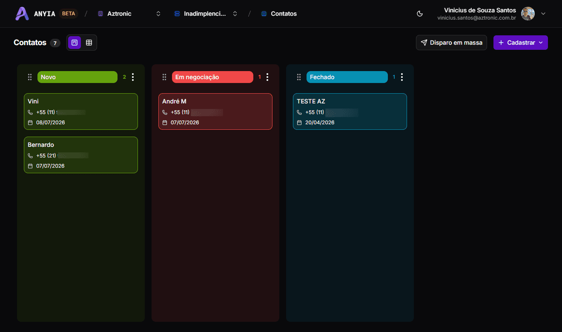Open the André M contact card
The width and height of the screenshot is (562, 332).
tap(215, 112)
